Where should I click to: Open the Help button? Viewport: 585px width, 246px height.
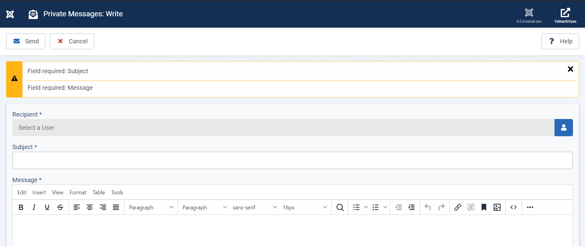(560, 41)
